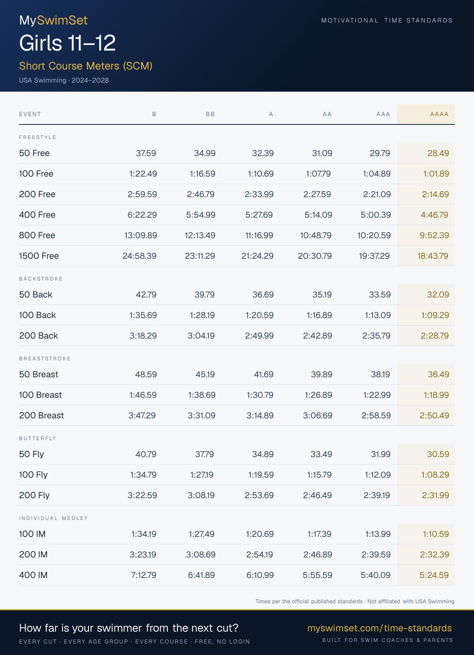Select 100 Back AAAA time 1:09.29
Image resolution: width=474 pixels, height=655 pixels.
tap(435, 315)
